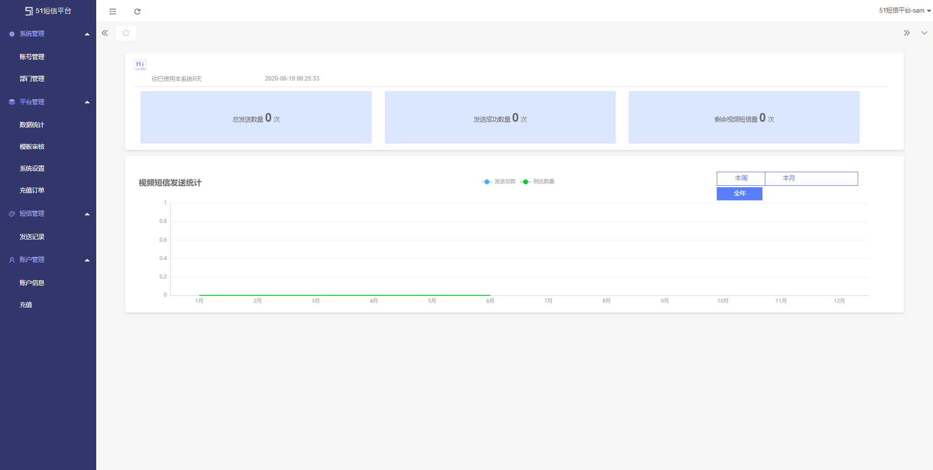Select the 全年 time range
This screenshot has width=933, height=470.
click(740, 194)
